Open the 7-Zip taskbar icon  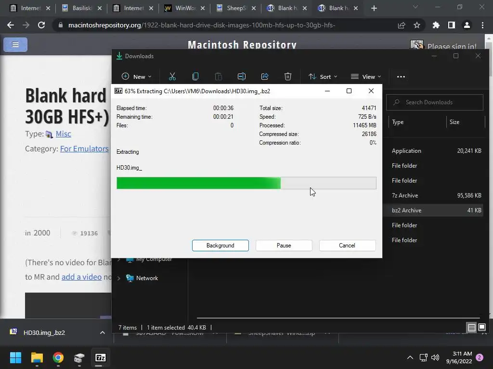(100, 357)
